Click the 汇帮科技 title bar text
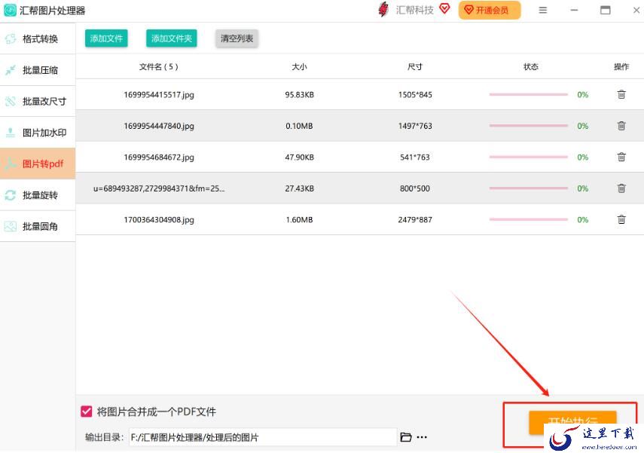 point(415,11)
